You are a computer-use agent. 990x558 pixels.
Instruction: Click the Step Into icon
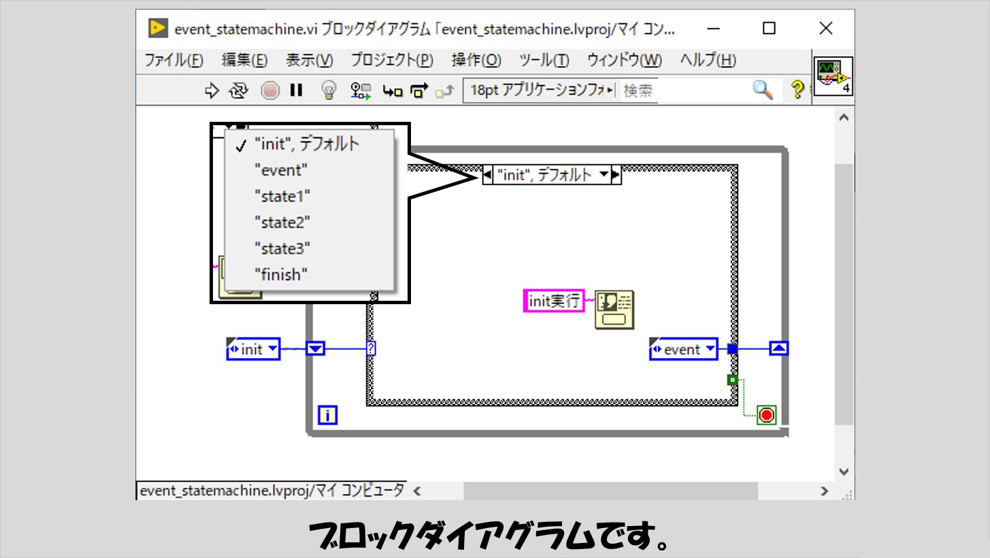(x=393, y=91)
